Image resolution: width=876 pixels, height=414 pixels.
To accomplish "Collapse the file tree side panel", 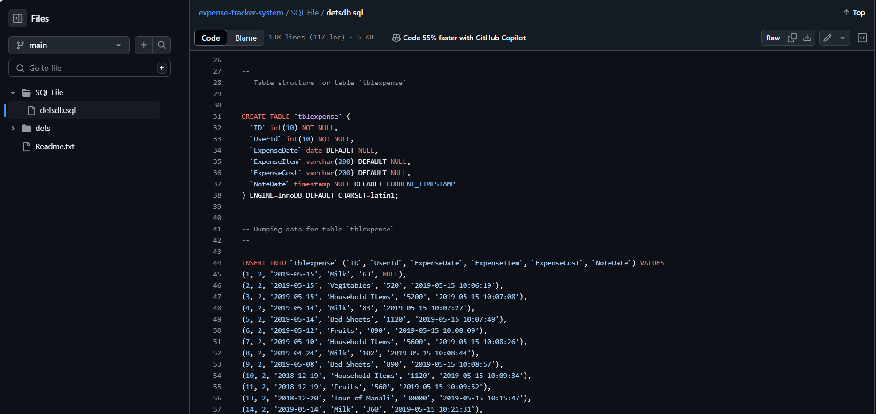I will pos(18,18).
